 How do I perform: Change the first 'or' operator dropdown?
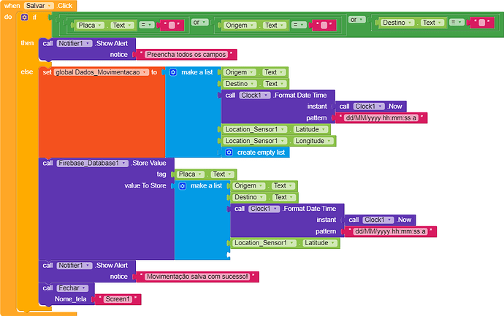(200, 22)
